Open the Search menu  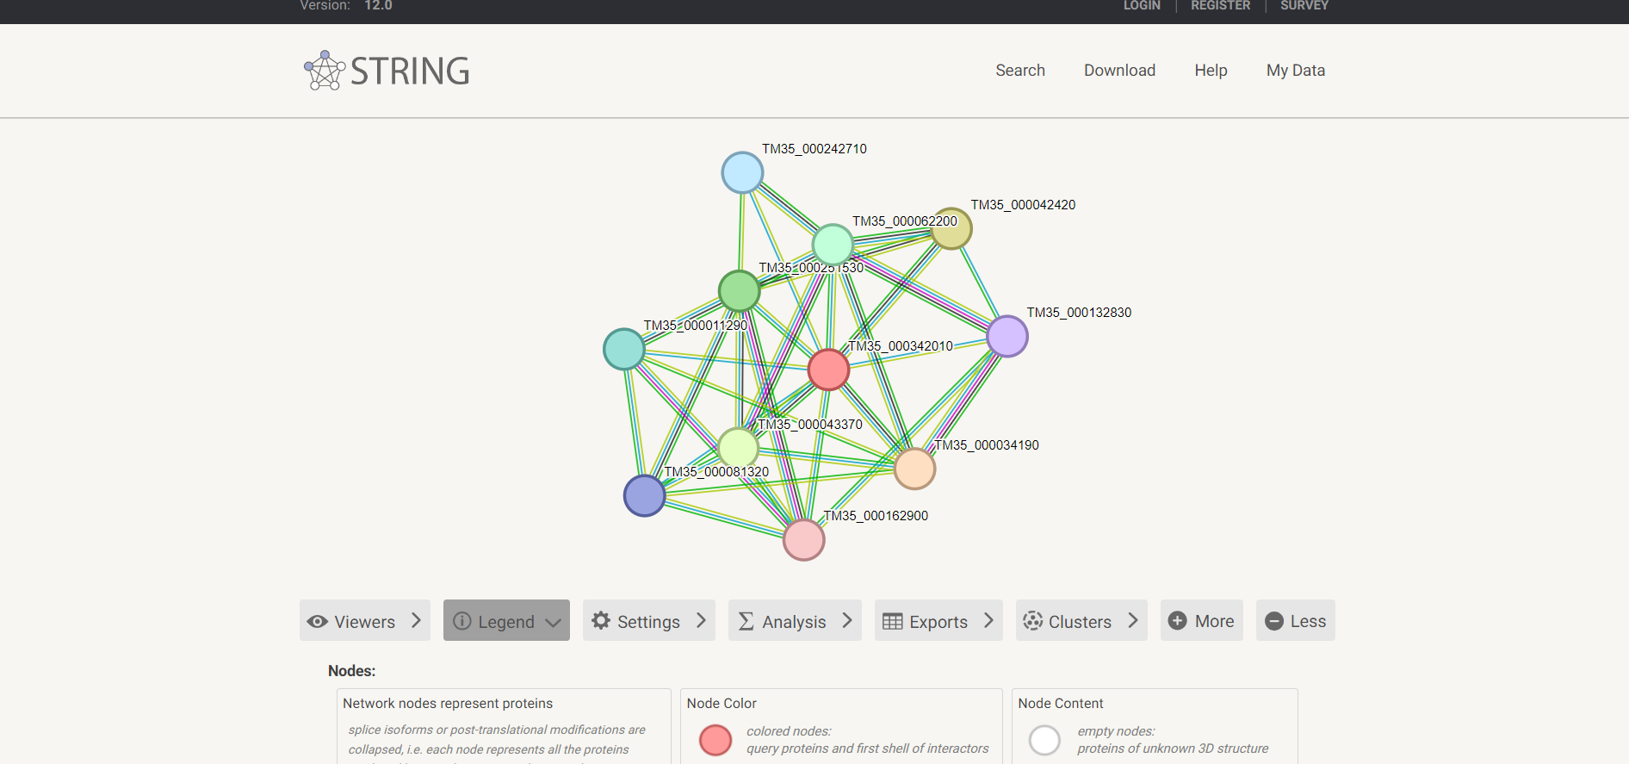1020,71
